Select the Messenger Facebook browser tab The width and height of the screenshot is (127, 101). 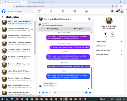click(x=15, y=2)
